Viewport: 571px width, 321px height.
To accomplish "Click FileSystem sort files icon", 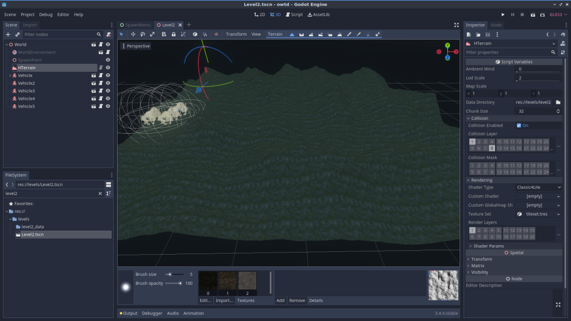I will [109, 193].
